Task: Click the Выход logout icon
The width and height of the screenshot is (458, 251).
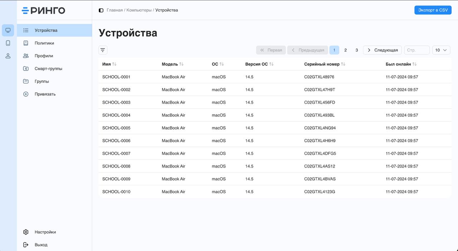Action: (x=25, y=245)
